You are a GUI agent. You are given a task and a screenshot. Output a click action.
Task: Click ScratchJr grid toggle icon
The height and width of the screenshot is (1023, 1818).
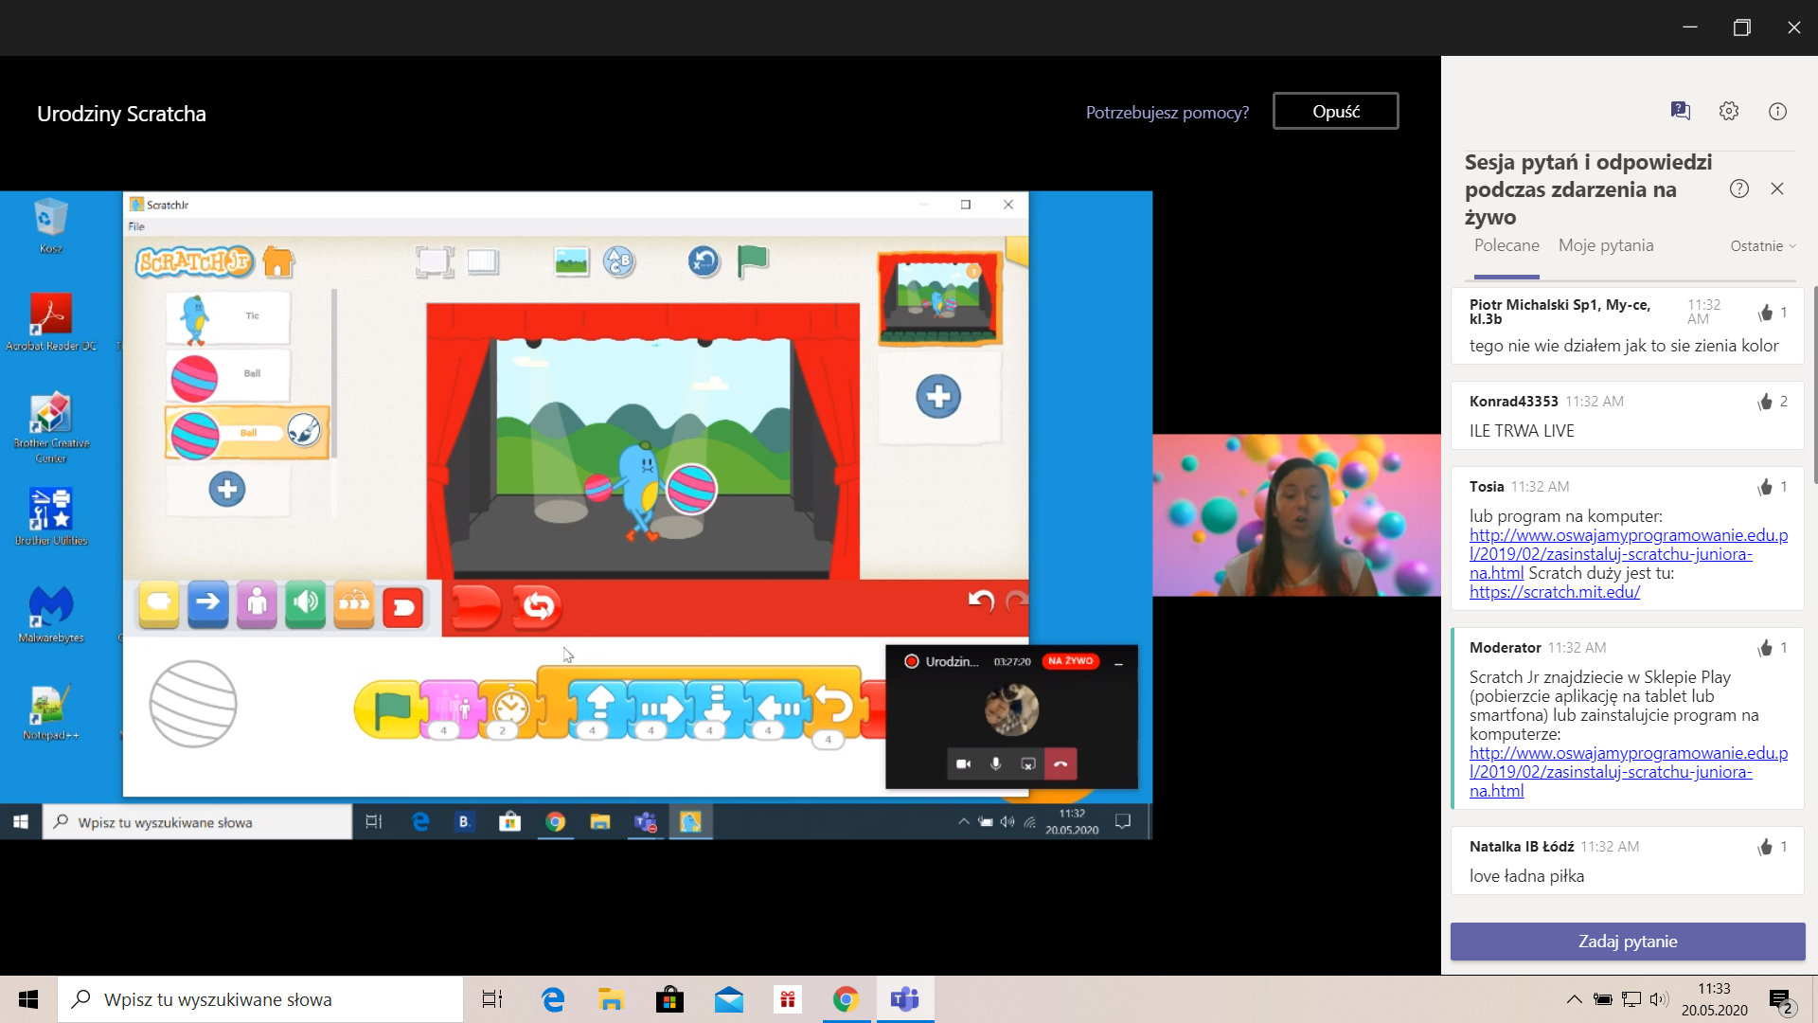[x=483, y=261]
